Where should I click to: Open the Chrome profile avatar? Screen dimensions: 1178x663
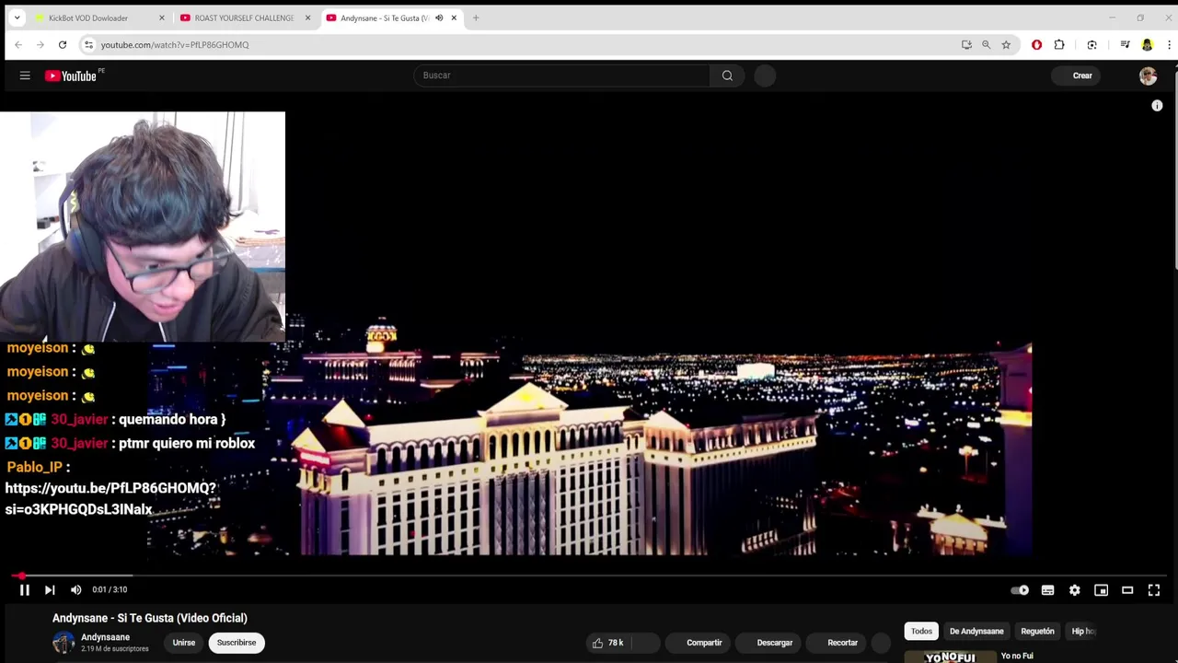[x=1147, y=44]
